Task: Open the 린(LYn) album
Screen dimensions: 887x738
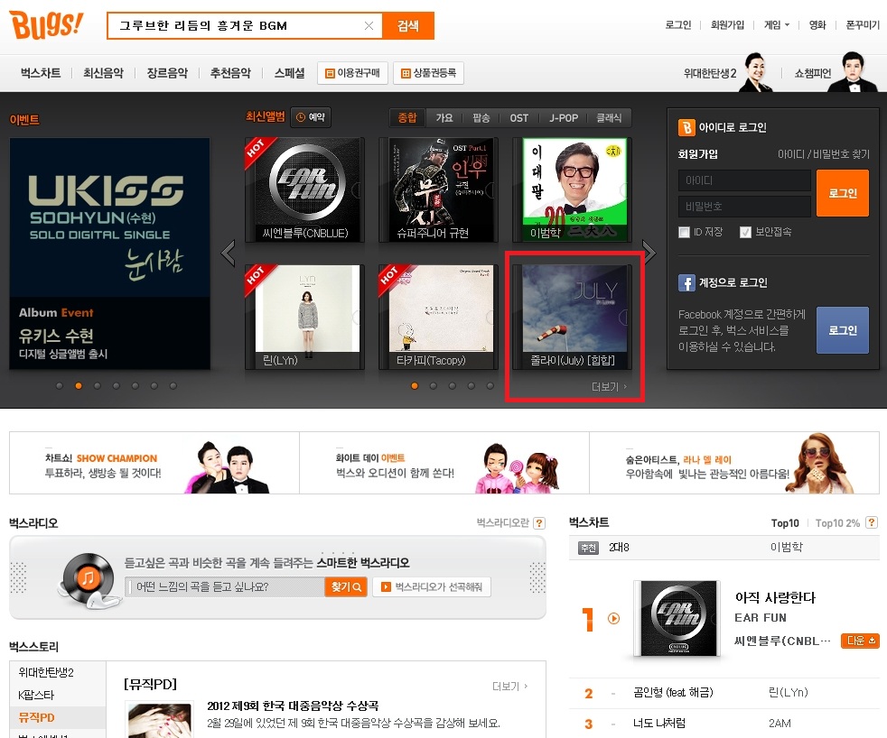Action: click(x=305, y=317)
